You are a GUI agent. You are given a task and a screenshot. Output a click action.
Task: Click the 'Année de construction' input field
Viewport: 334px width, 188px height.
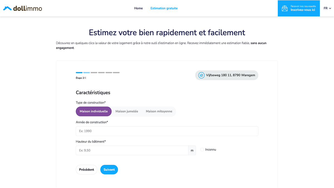click(167, 131)
